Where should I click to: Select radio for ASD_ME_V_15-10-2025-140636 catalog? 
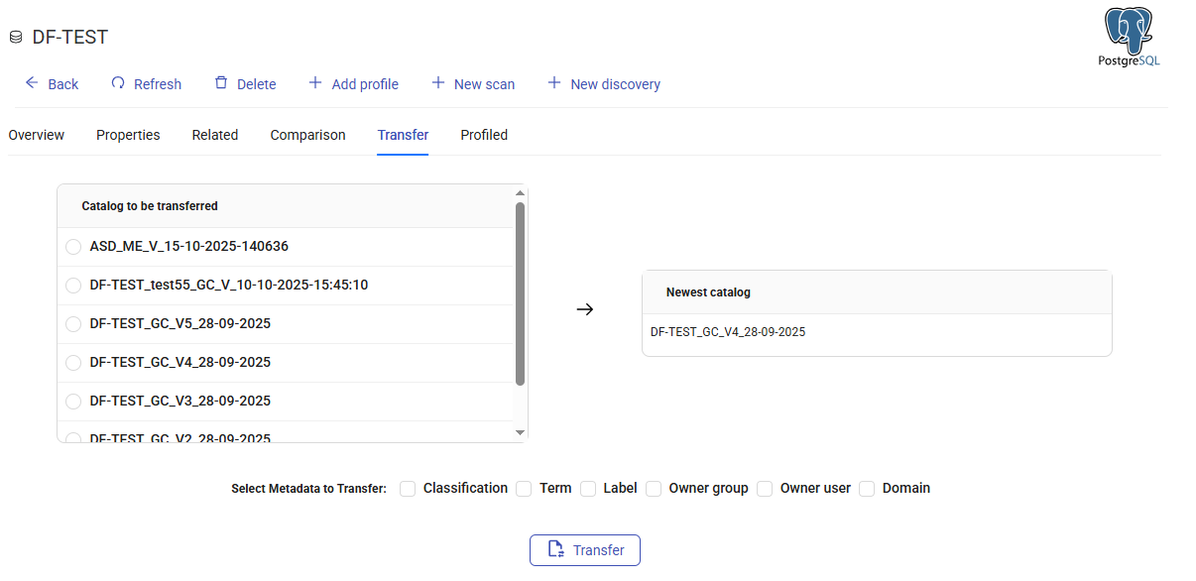tap(73, 247)
